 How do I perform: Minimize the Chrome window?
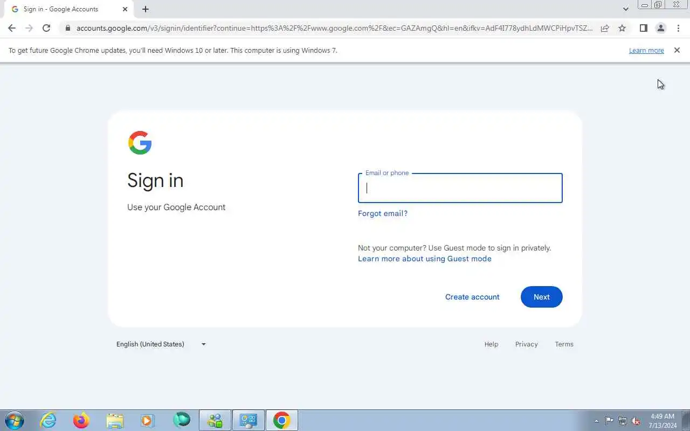tap(644, 5)
